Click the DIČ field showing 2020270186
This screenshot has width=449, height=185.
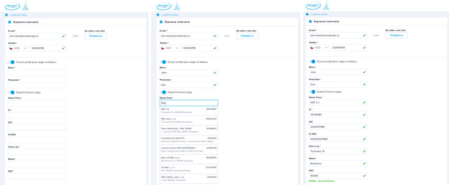(x=338, y=126)
